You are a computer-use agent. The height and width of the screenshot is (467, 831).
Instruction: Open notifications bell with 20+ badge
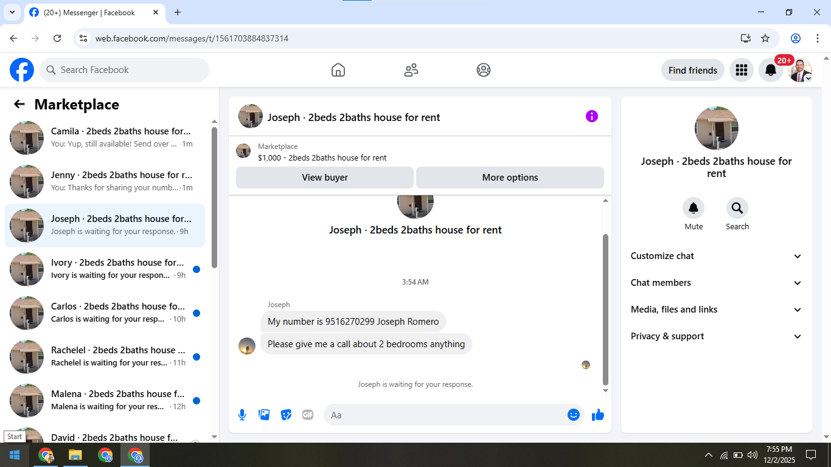[x=771, y=70]
